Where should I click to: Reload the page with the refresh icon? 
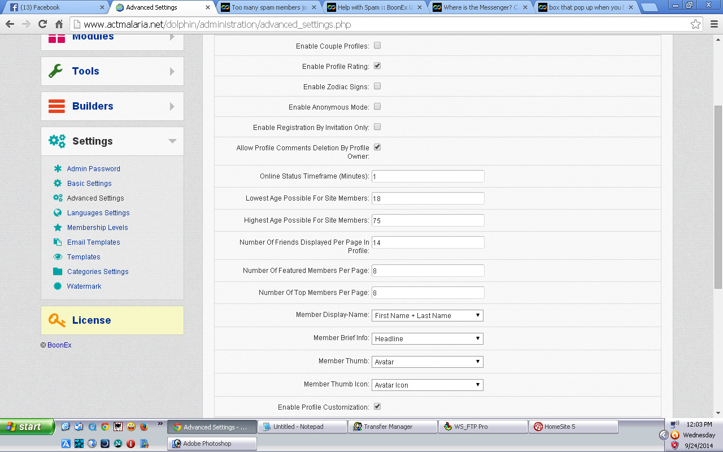click(x=42, y=24)
